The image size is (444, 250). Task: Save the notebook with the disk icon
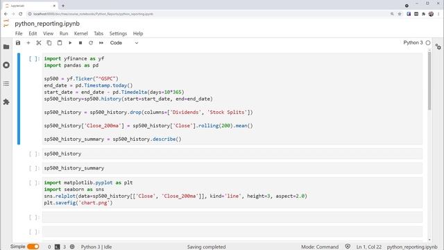pyautogui.click(x=18, y=43)
